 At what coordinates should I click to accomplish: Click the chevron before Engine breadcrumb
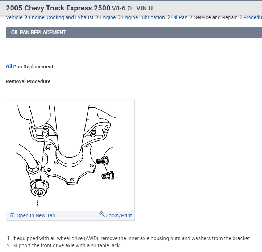click(x=97, y=17)
